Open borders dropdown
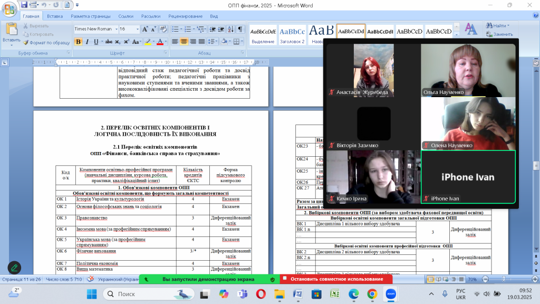The width and height of the screenshot is (540, 304). click(242, 42)
